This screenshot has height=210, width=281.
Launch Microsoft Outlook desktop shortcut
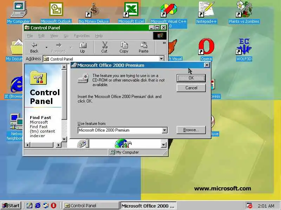(x=56, y=12)
